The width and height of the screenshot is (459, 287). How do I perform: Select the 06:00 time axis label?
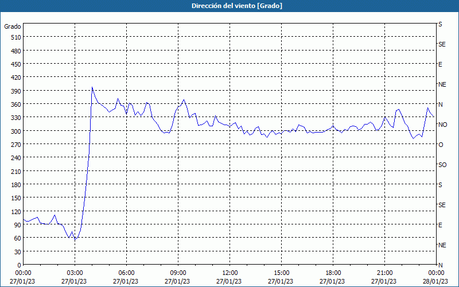pos(126,273)
